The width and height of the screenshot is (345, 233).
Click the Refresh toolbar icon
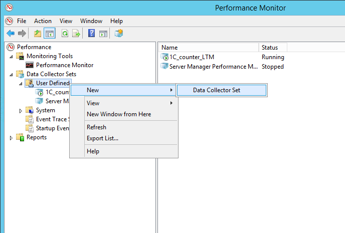65,34
